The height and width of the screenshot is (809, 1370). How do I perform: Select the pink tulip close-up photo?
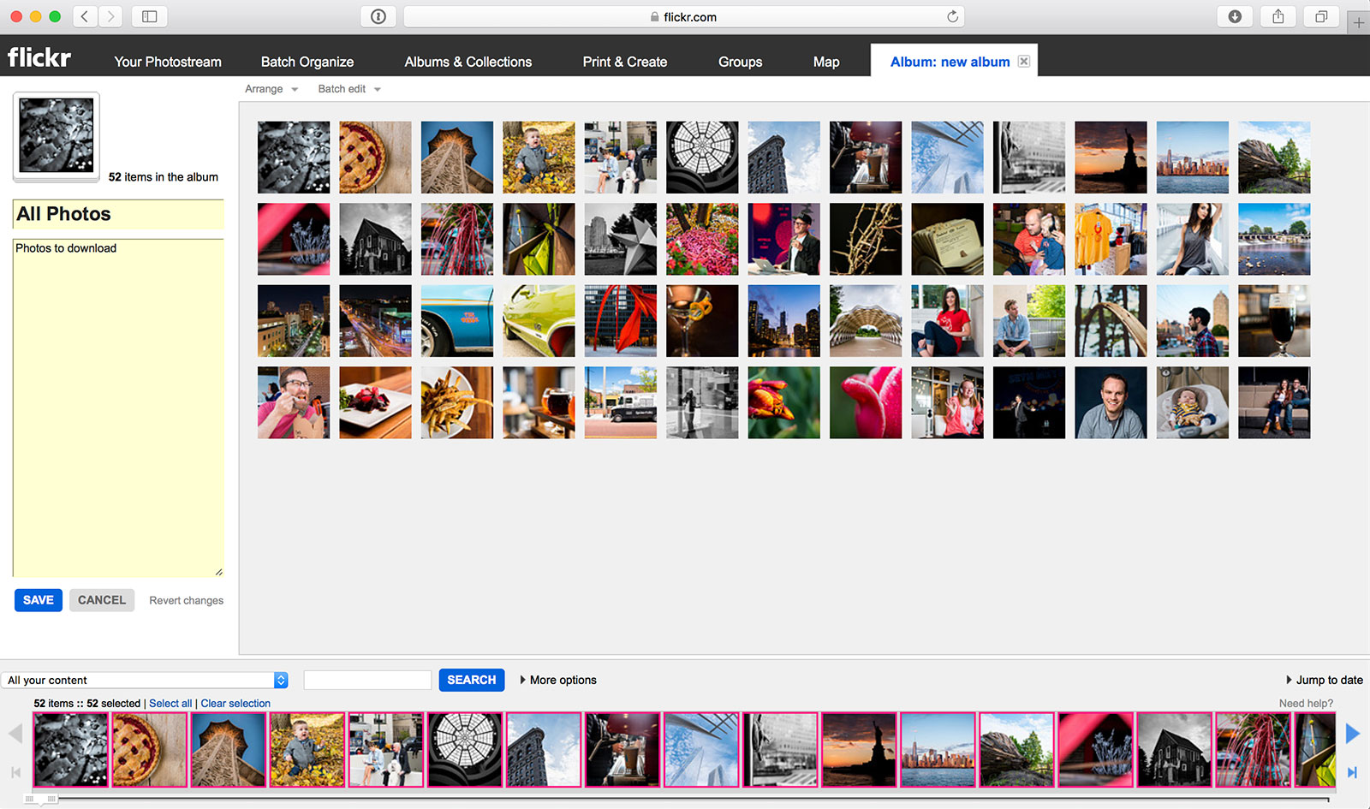point(866,402)
